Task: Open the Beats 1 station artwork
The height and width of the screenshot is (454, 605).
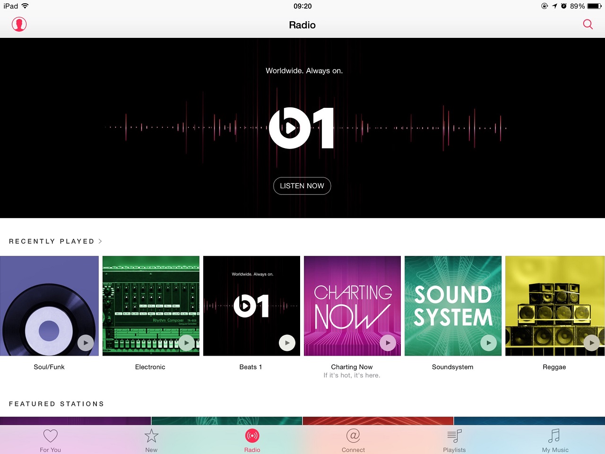Action: click(x=251, y=306)
